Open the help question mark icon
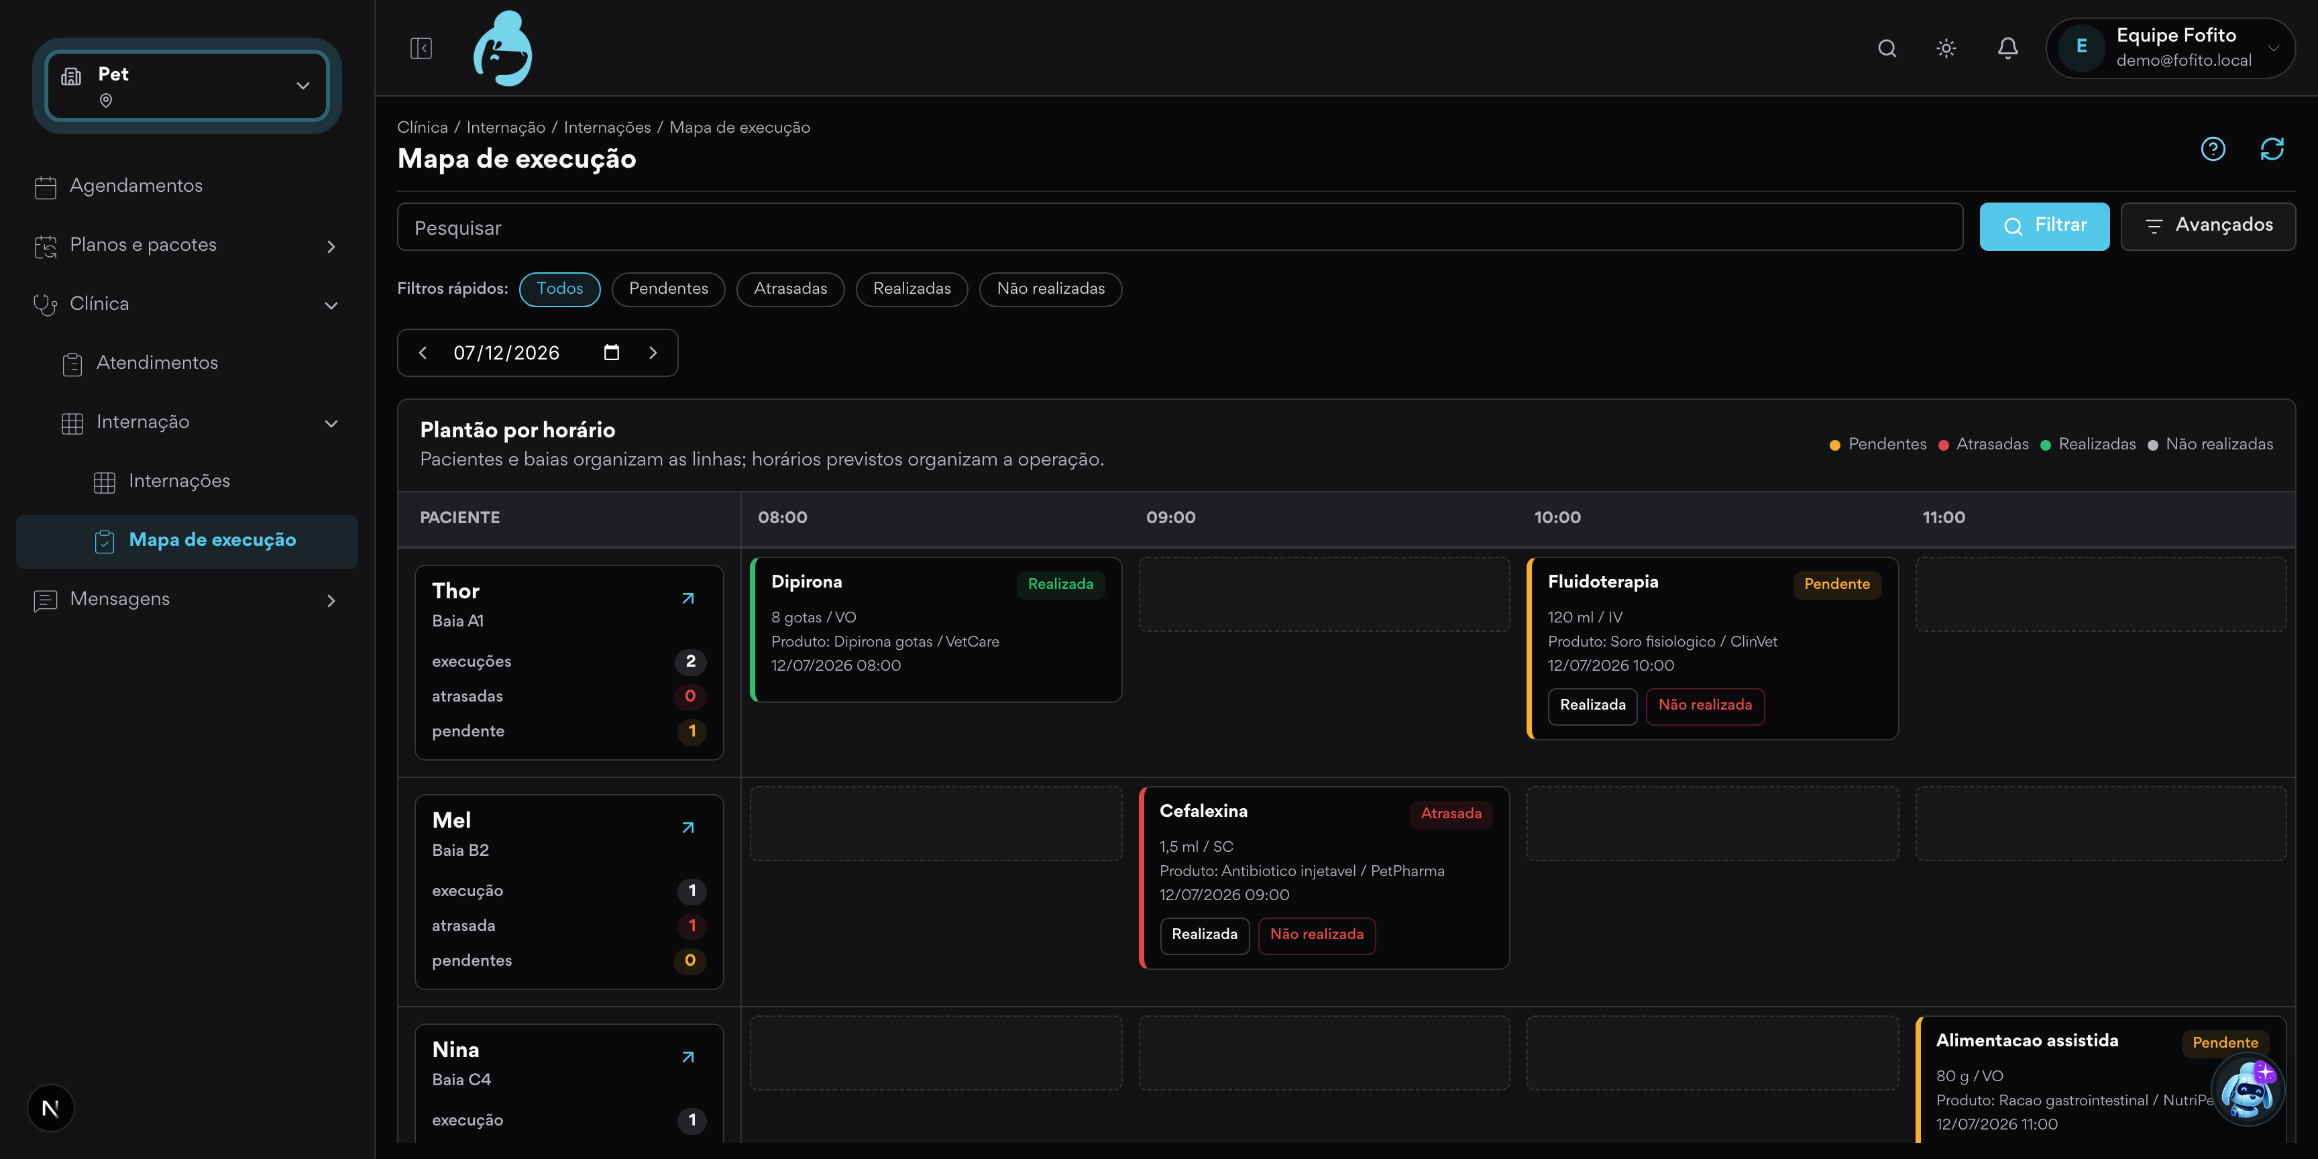 (2213, 148)
